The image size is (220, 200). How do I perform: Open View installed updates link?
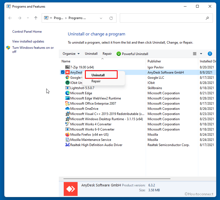(x=28, y=41)
